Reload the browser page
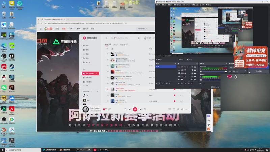Image resolution: width=270 pixels, height=152 pixels. (x=42, y=23)
